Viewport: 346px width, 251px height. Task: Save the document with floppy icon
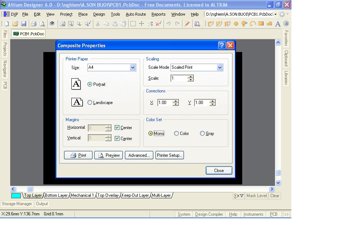pyautogui.click(x=24, y=24)
